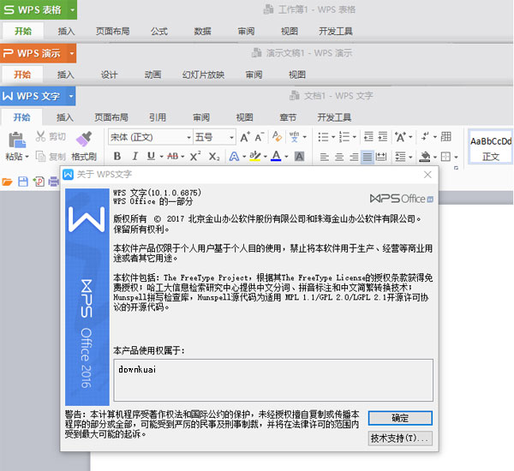
Task: Click the license owner field containing downkuai
Action: tap(273, 380)
